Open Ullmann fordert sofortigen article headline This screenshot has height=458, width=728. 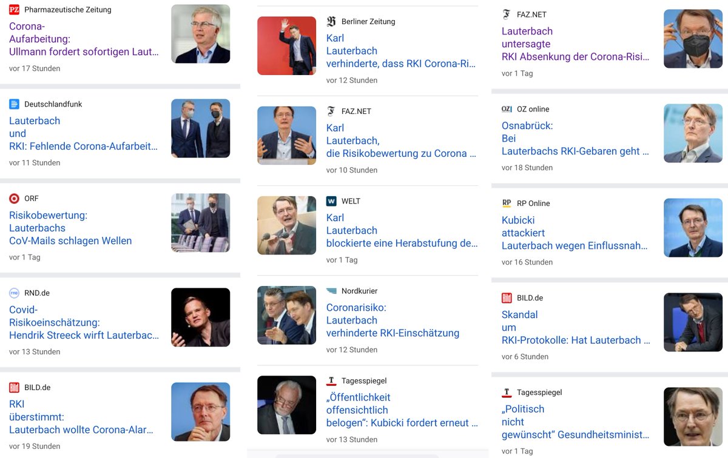(x=84, y=39)
